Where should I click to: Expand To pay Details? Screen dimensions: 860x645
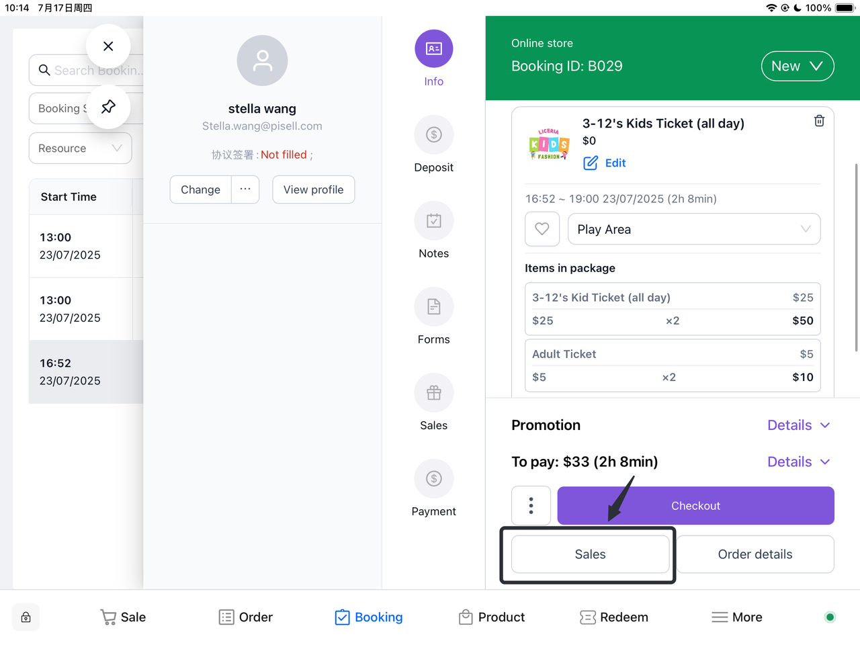point(798,462)
